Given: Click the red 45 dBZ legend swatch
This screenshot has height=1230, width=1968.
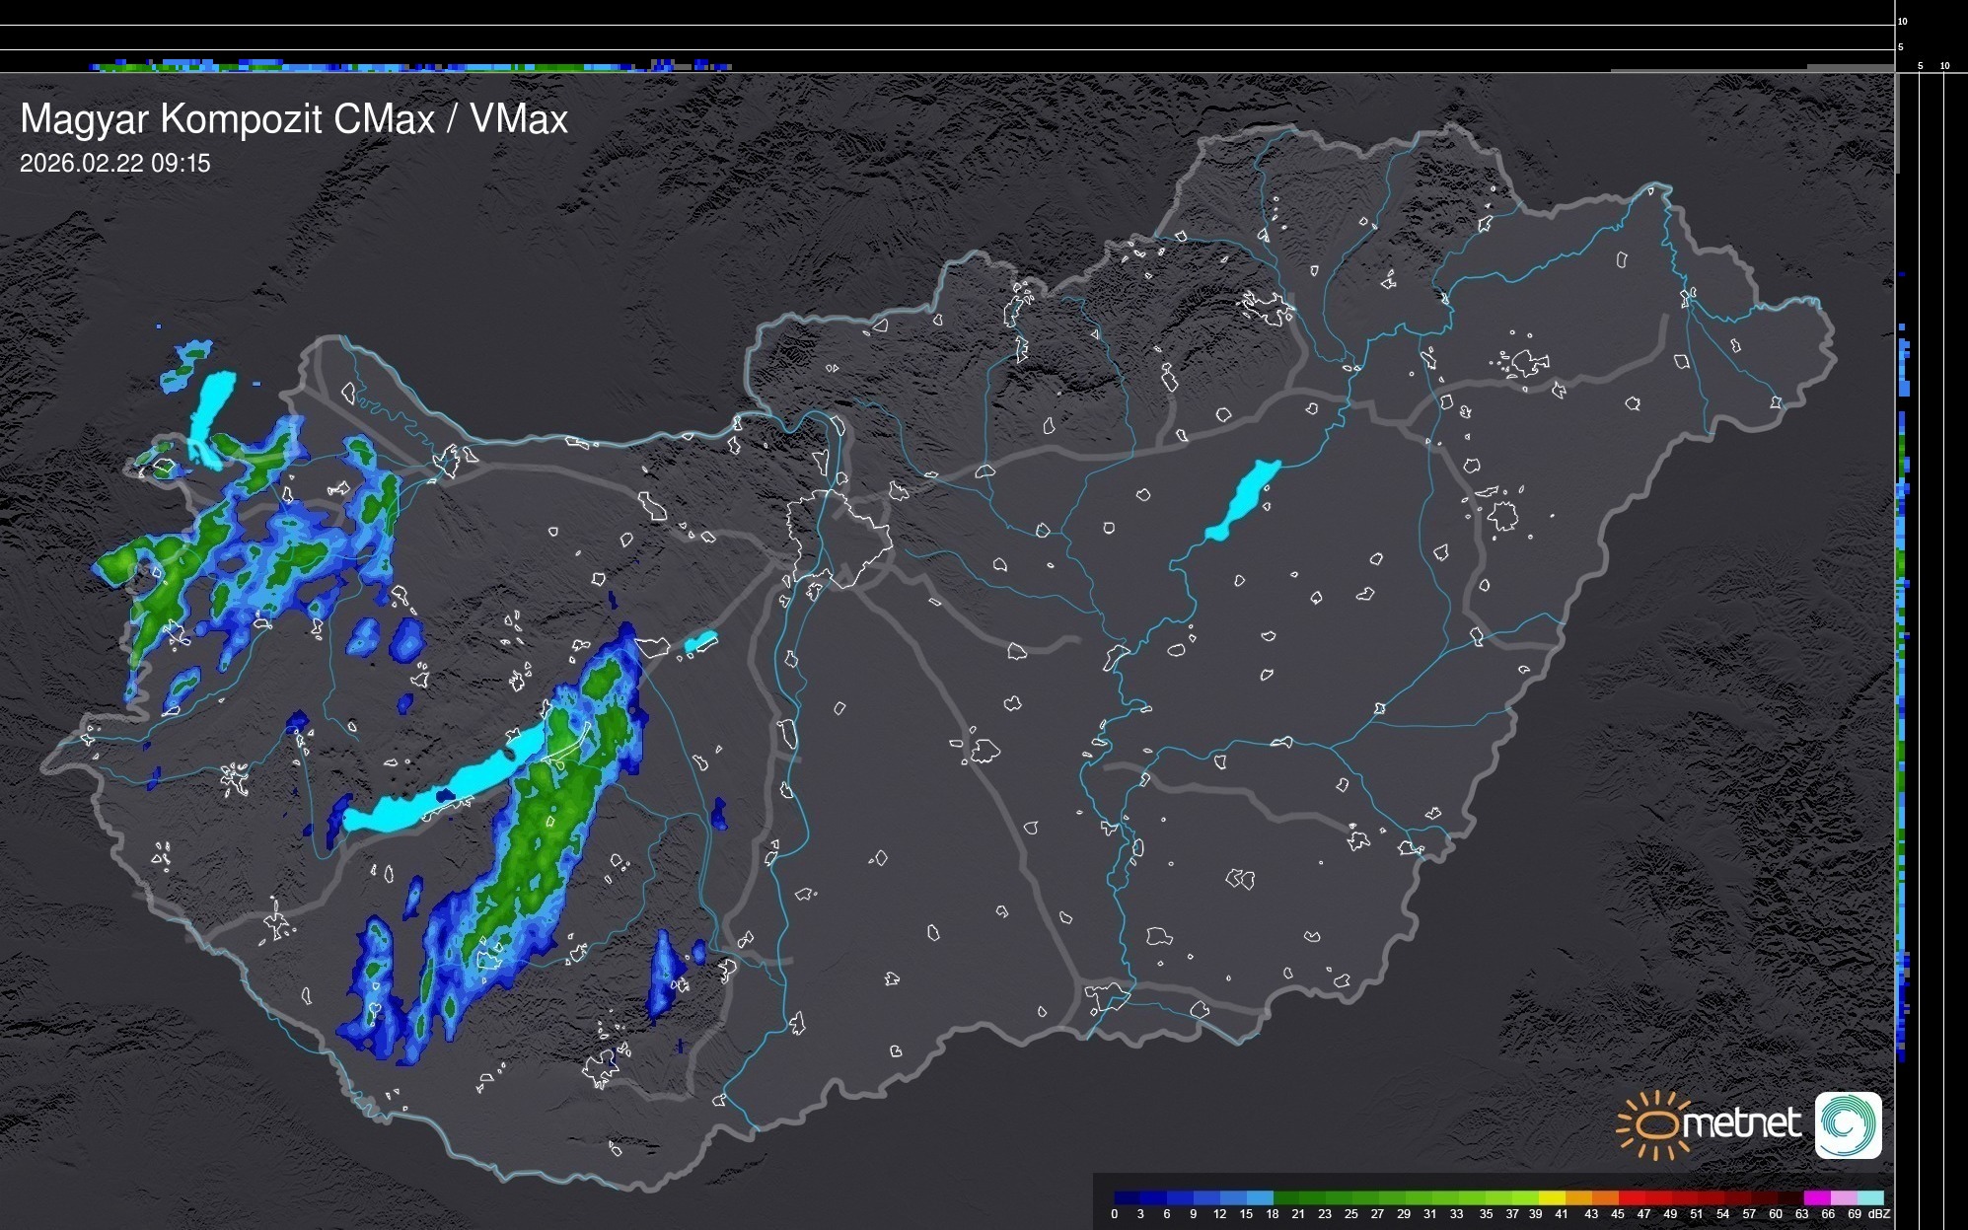Looking at the screenshot, I should point(1631,1197).
